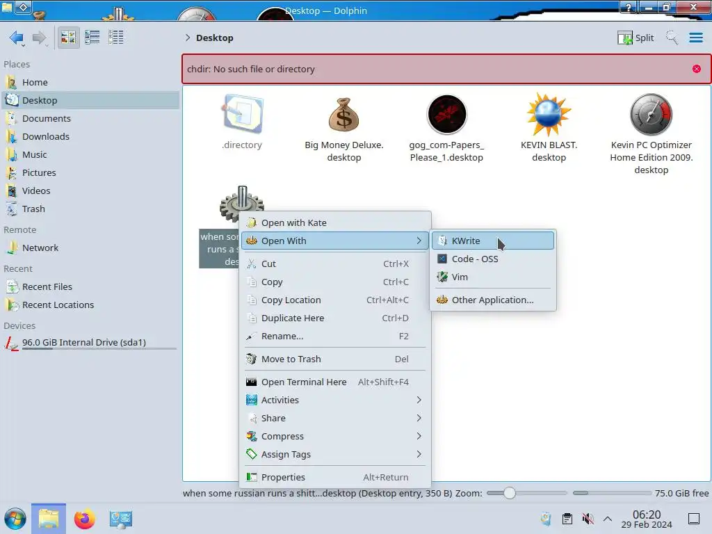
Task: Adjust the Zoom slider handle
Action: pos(510,493)
